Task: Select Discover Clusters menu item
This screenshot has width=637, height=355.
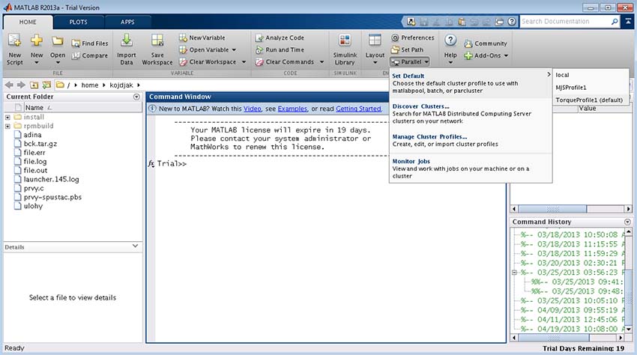Action: click(x=420, y=106)
